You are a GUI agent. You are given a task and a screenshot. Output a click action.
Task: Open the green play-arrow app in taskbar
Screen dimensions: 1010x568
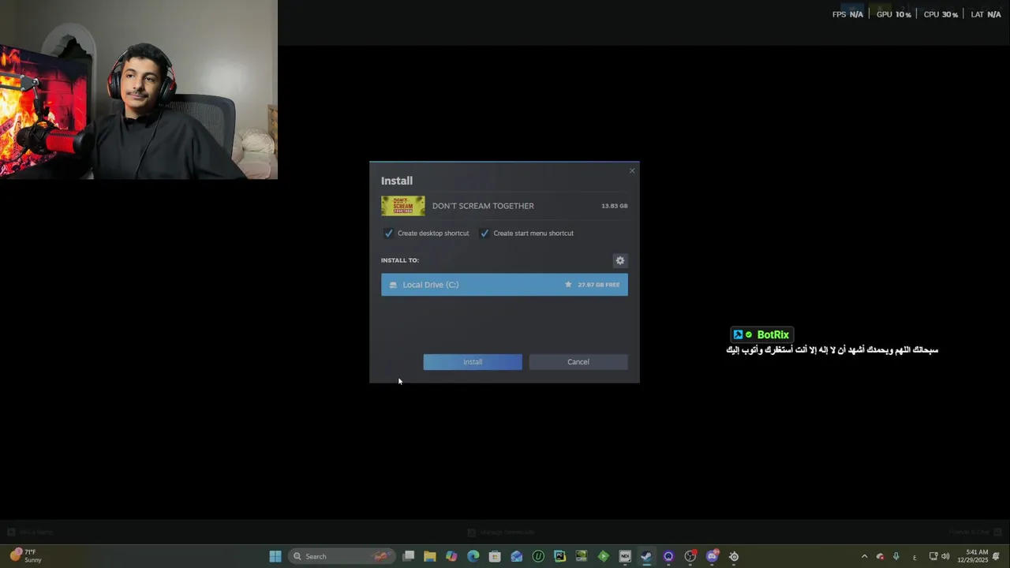[604, 556]
